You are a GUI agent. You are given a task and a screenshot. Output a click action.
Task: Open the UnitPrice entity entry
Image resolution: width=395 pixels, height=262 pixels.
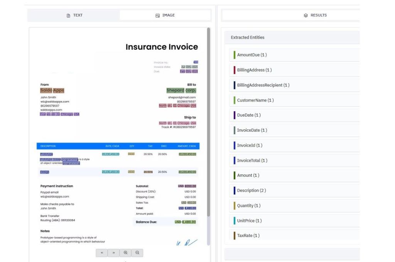click(292, 220)
